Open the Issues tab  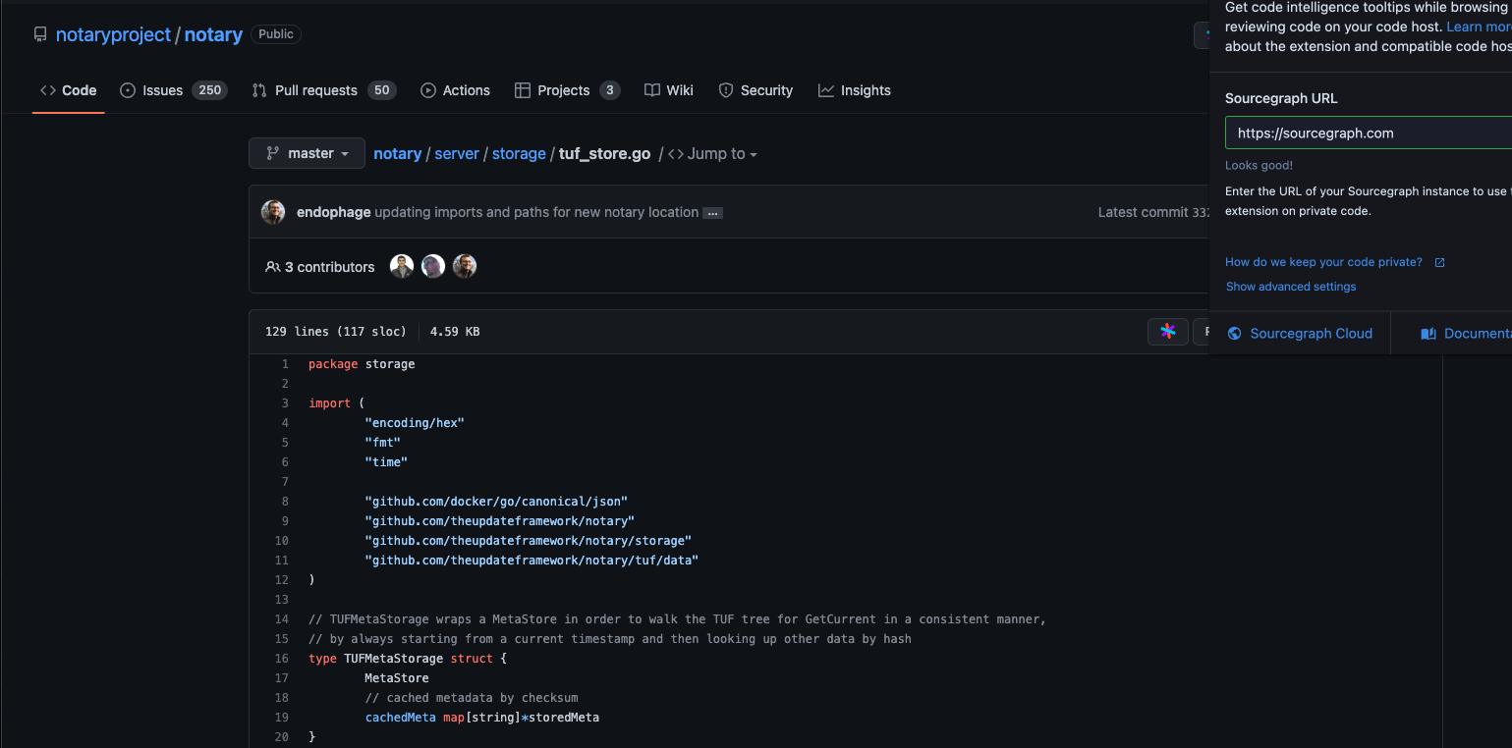tap(173, 90)
